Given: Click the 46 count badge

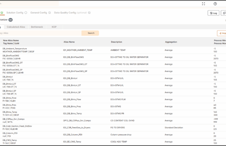Looking at the screenshot, I should pos(11,20).
